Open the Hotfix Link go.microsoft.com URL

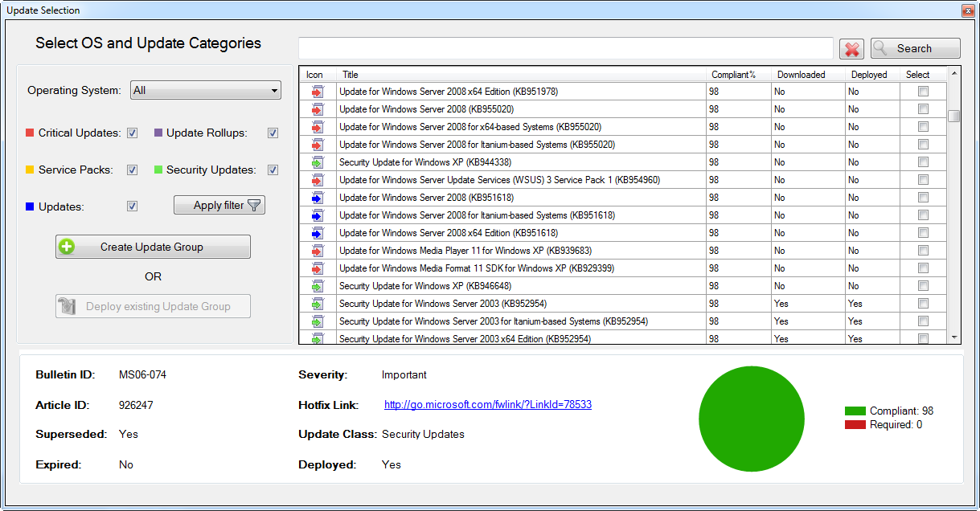pyautogui.click(x=488, y=405)
